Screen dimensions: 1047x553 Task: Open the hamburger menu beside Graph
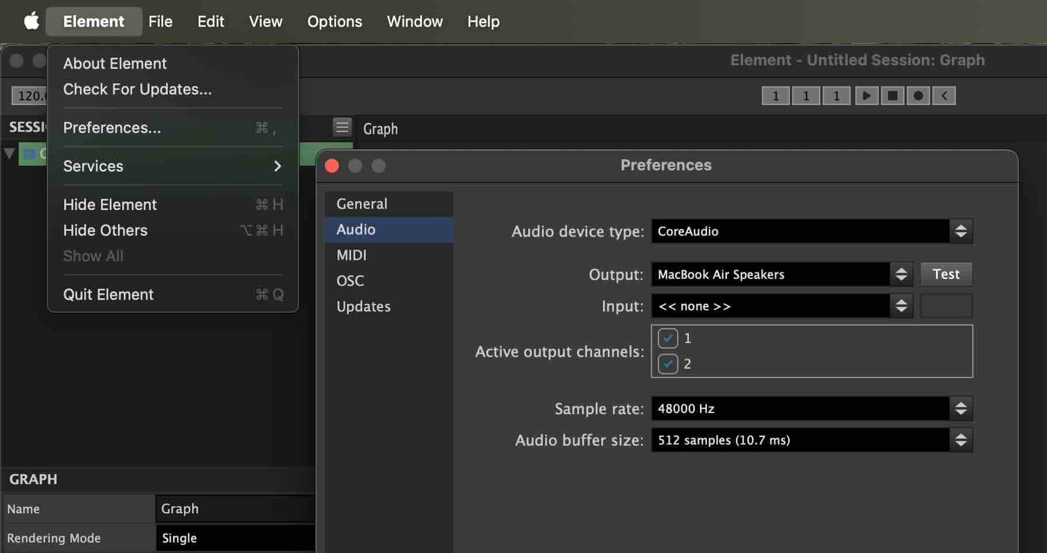tap(342, 127)
